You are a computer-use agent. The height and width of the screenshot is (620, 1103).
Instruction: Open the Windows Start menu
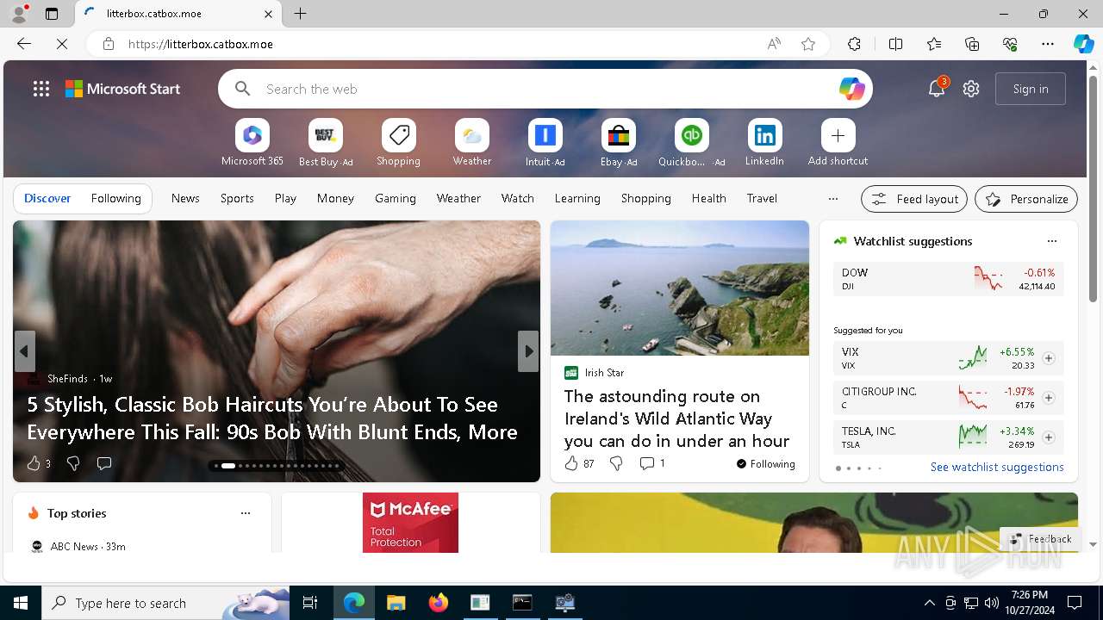coord(21,603)
